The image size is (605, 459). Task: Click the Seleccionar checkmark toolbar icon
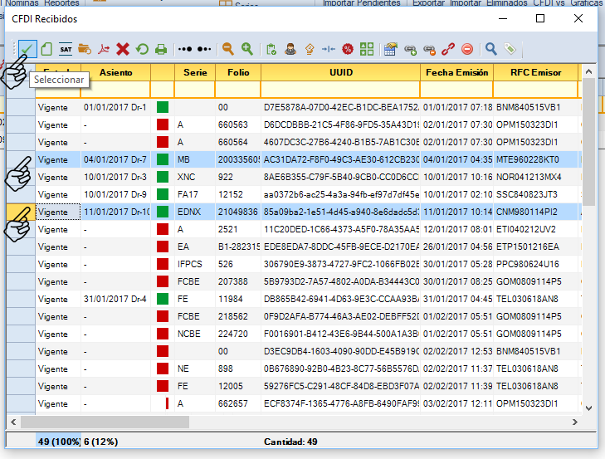(x=26, y=50)
